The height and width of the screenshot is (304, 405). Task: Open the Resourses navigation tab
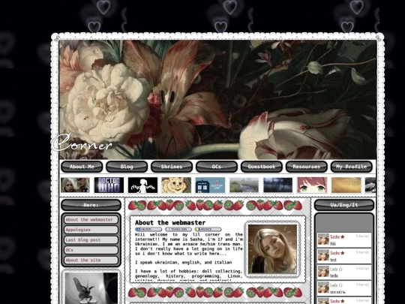307,167
